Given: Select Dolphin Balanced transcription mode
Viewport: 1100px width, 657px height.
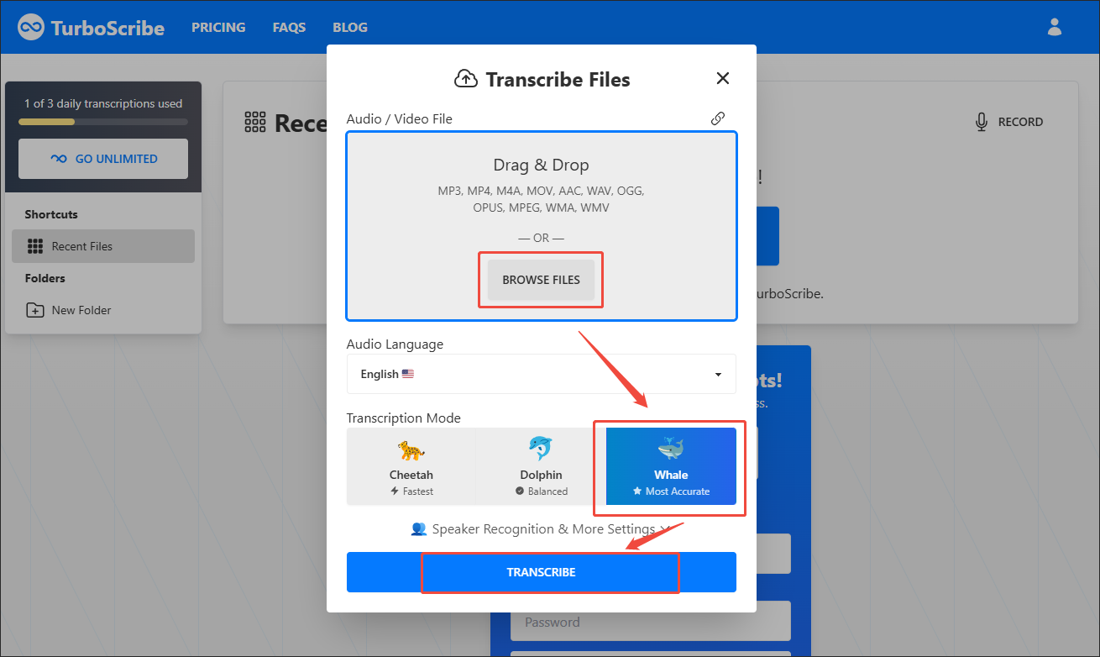Looking at the screenshot, I should [x=541, y=466].
